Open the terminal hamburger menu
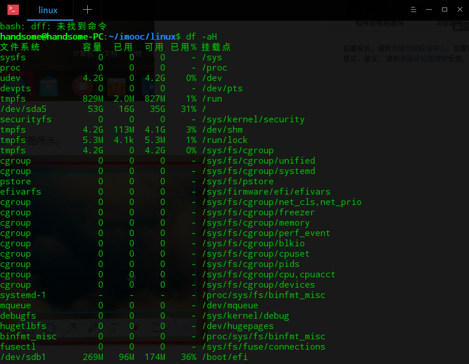This screenshot has width=469, height=364. [413, 10]
